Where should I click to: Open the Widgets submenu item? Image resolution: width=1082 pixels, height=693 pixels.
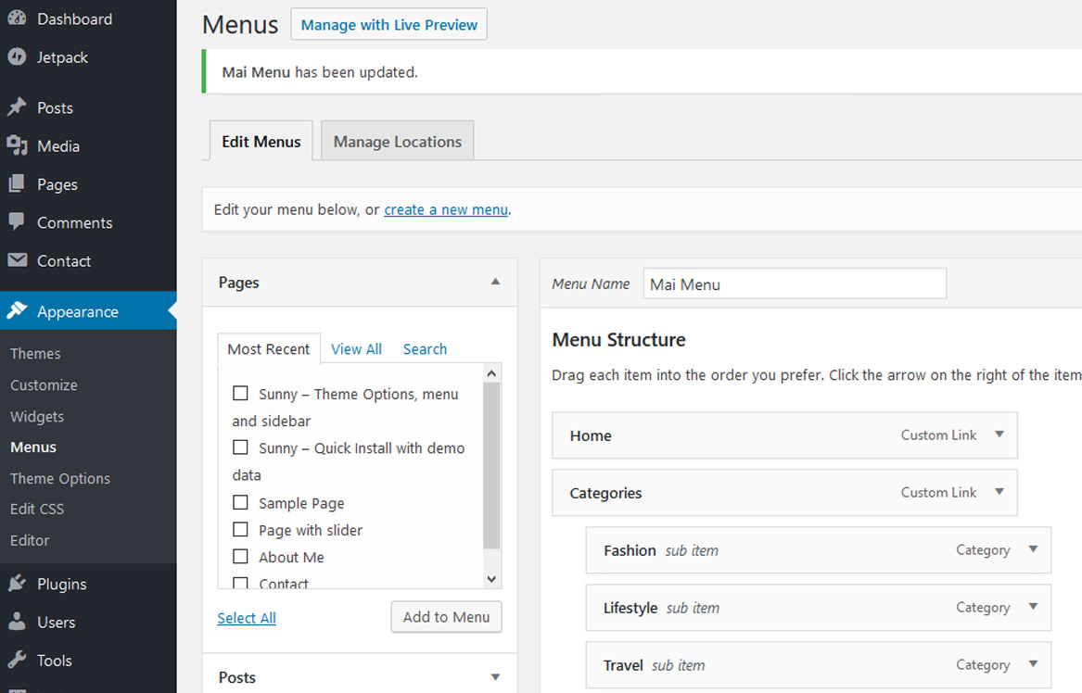point(36,417)
